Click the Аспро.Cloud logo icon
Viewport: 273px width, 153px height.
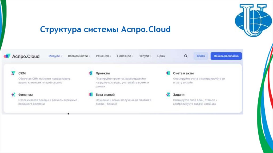7,56
